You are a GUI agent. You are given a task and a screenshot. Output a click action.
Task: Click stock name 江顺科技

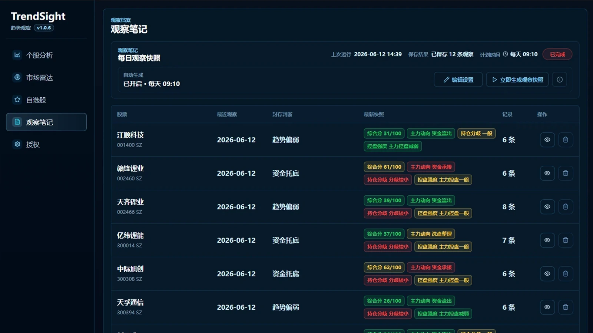point(130,135)
